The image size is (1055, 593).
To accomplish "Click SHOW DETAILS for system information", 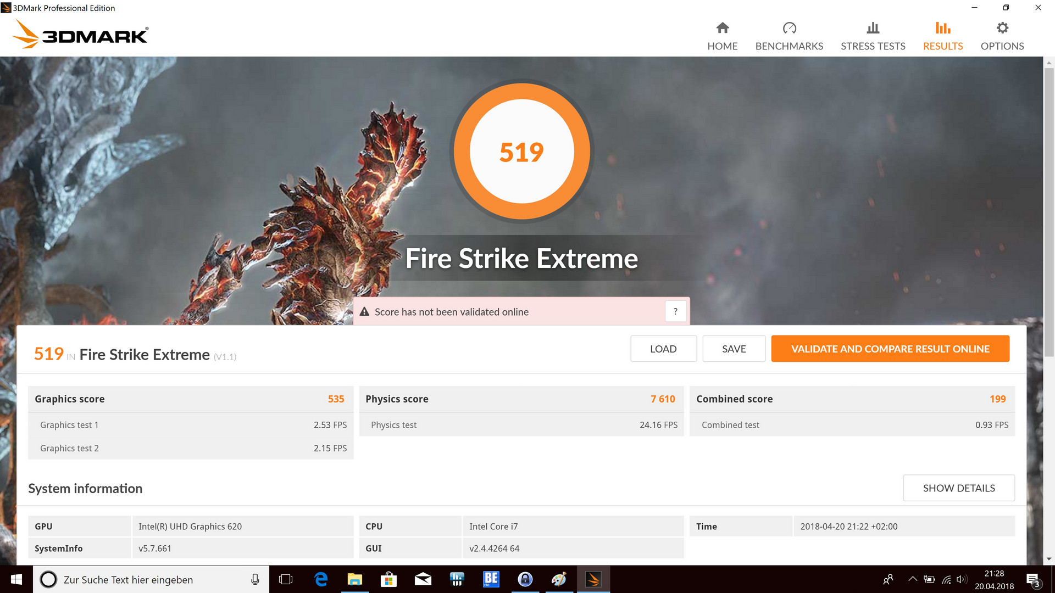I will pos(959,488).
